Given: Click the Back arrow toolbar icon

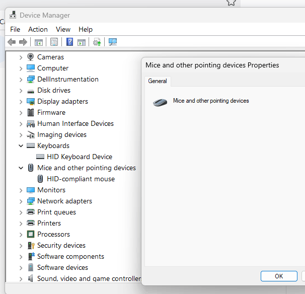Looking at the screenshot, I should (x=12, y=42).
